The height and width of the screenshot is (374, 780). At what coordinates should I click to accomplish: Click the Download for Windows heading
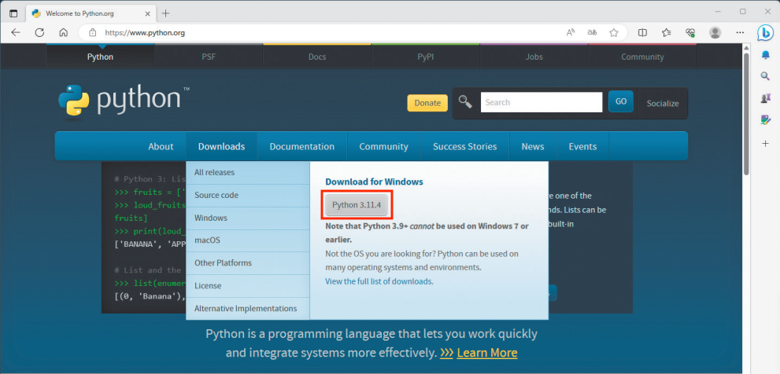click(374, 181)
